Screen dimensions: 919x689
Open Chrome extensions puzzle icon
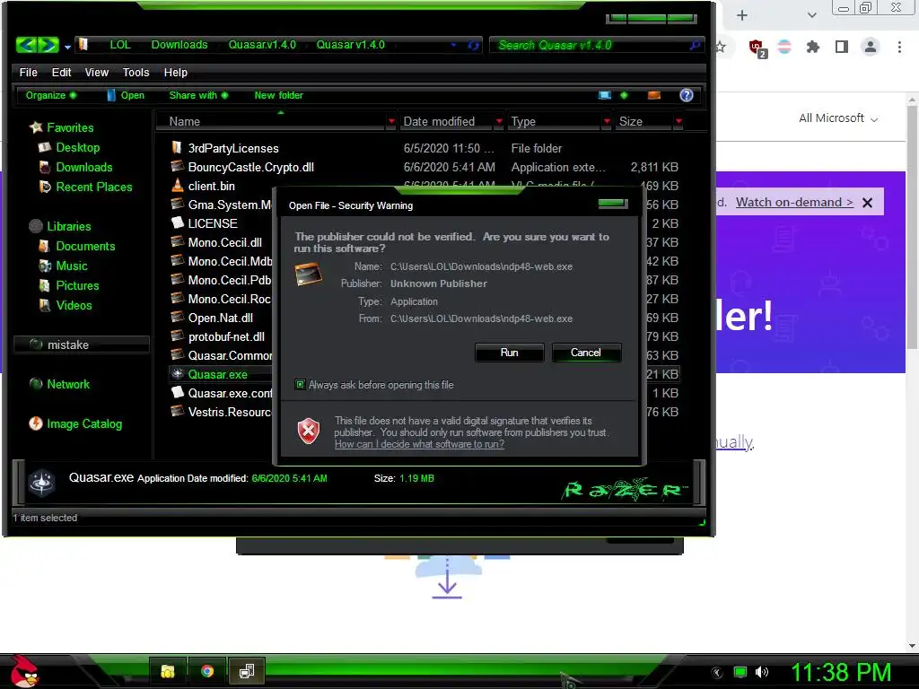coord(812,47)
